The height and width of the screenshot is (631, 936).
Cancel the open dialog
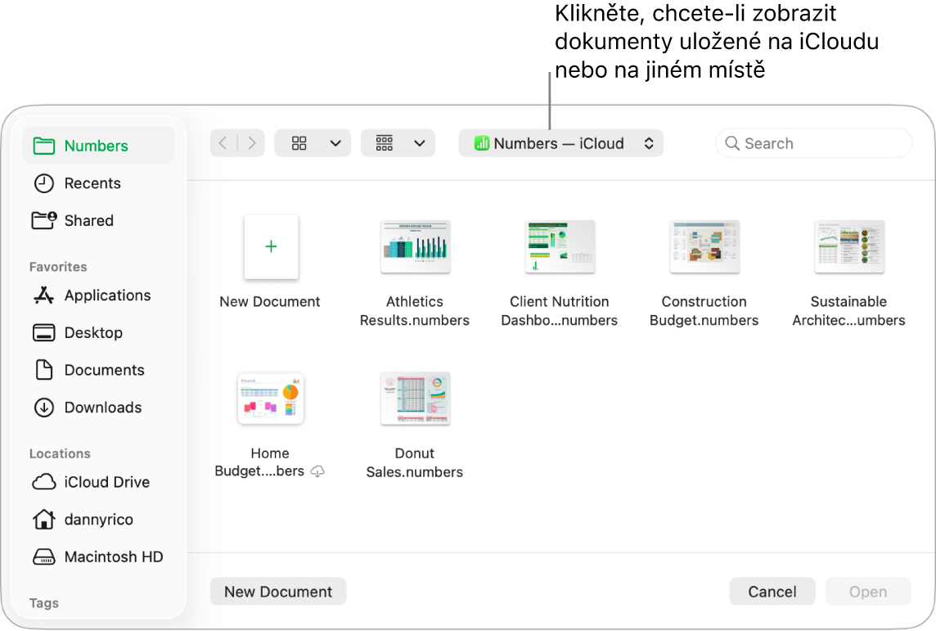pyautogui.click(x=772, y=591)
